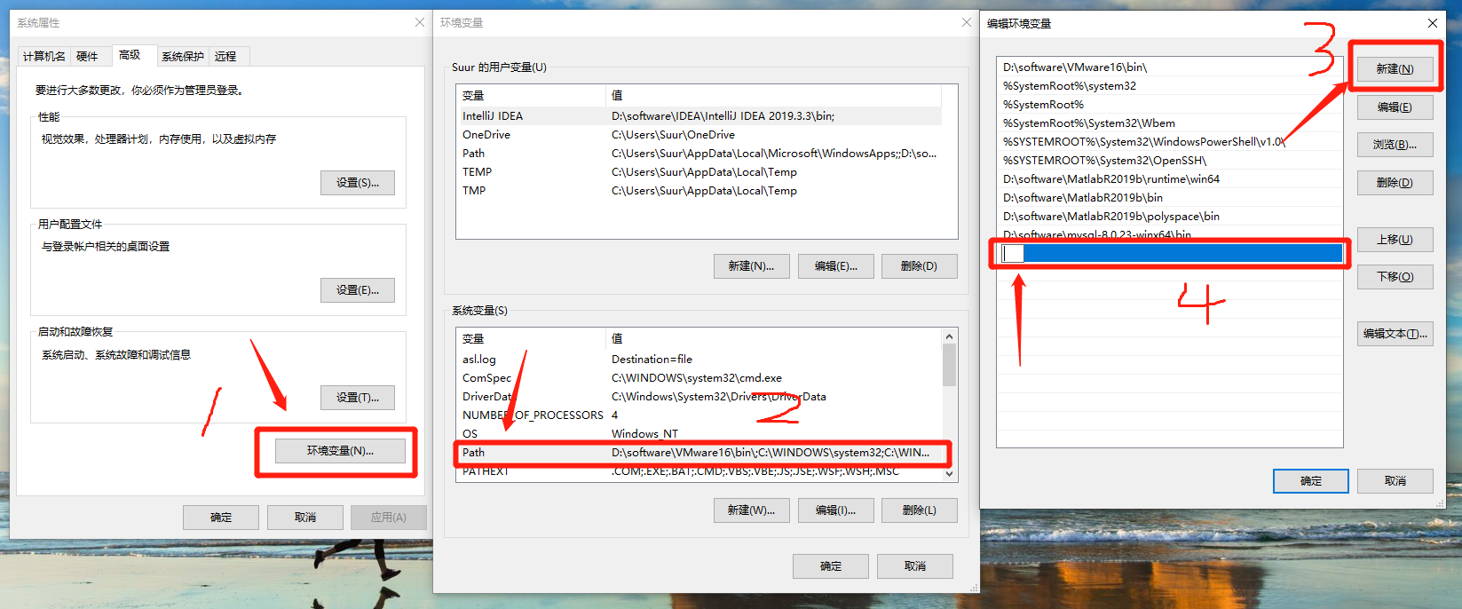Click the 环境变量(N)... button
The image size is (1462, 609).
click(340, 451)
